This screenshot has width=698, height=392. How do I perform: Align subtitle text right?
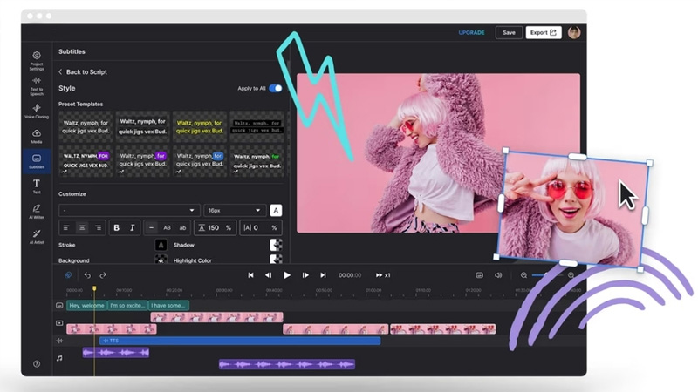point(98,227)
